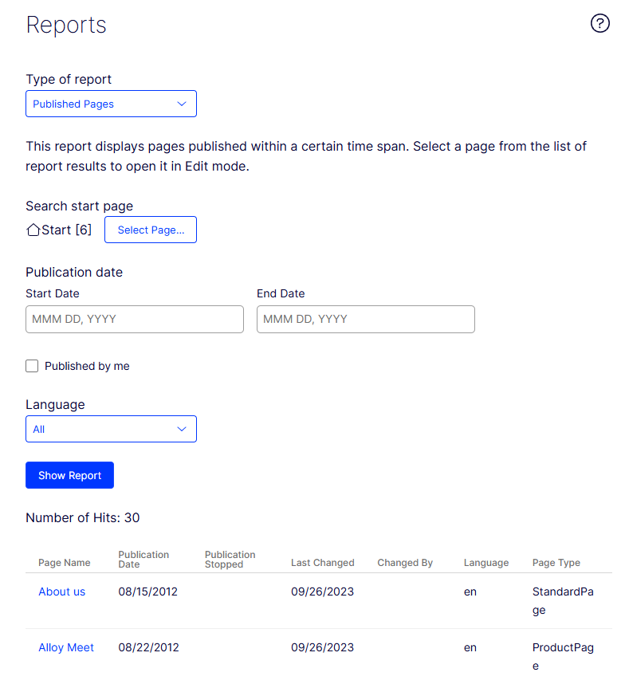This screenshot has width=625, height=680.
Task: Click the Last Changed date in Alloy Meet row
Action: pos(322,647)
